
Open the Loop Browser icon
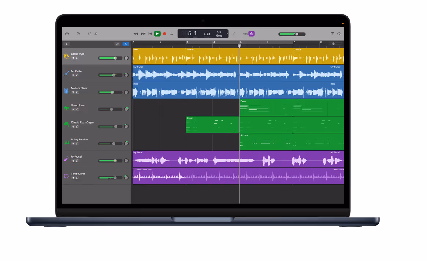339,34
